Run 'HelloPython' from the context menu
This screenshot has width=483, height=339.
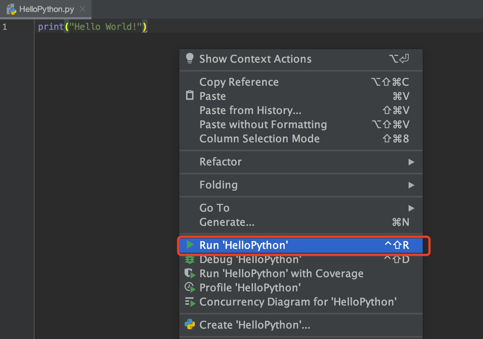tap(301, 245)
